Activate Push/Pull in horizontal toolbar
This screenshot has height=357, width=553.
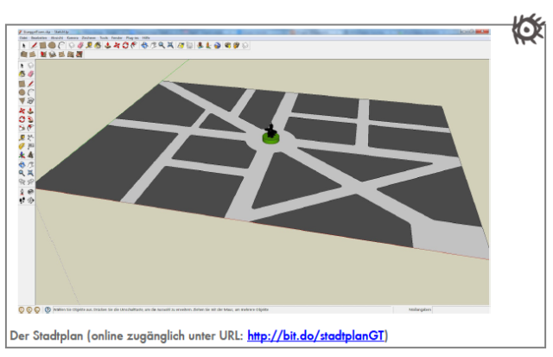click(107, 45)
